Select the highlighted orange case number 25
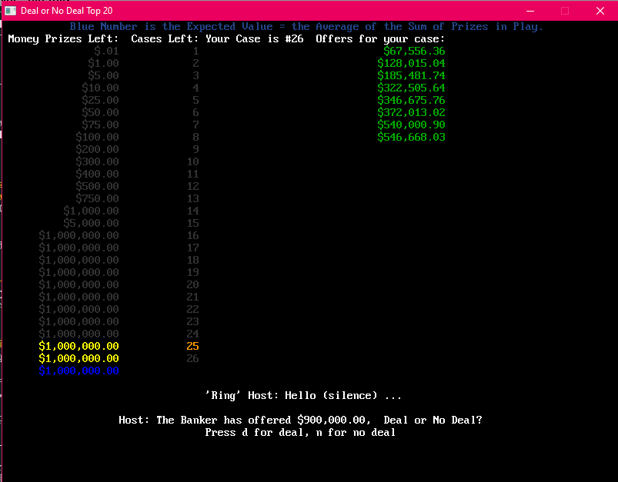 click(192, 346)
